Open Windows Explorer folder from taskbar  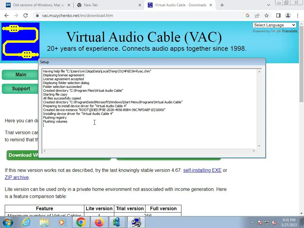tap(44, 222)
